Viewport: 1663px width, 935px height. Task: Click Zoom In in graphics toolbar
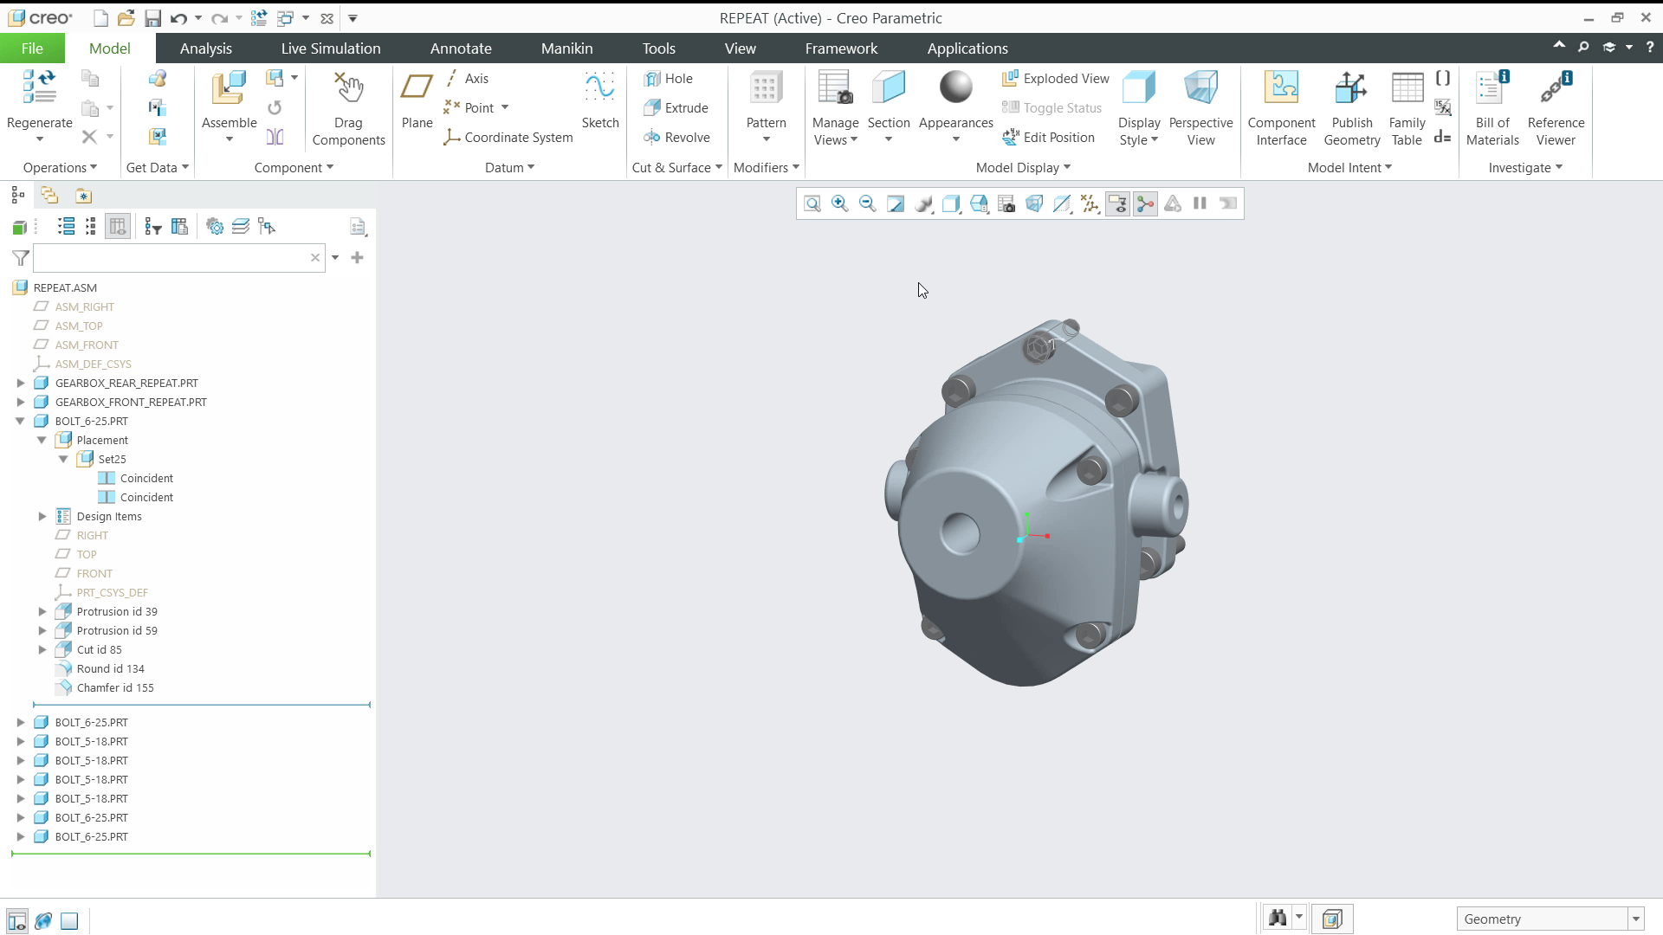click(839, 203)
